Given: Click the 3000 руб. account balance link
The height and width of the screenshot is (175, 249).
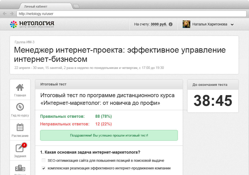Looking at the screenshot, I should coord(159,24).
